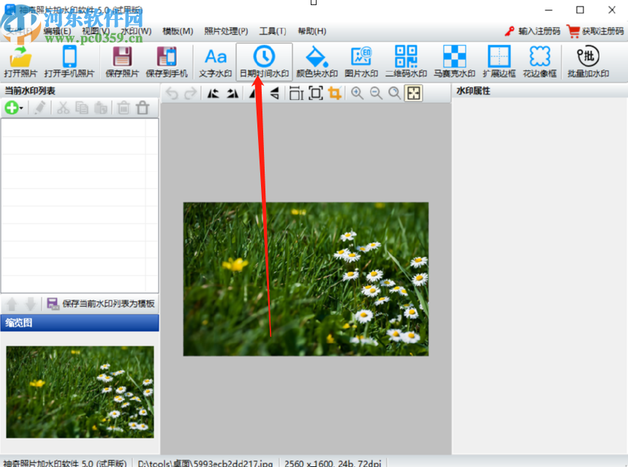The image size is (628, 467).
Task: Open 扩展边框 extend border tool
Action: 499,61
